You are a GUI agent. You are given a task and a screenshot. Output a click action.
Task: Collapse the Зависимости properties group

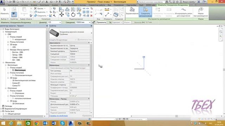pyautogui.click(x=89, y=43)
